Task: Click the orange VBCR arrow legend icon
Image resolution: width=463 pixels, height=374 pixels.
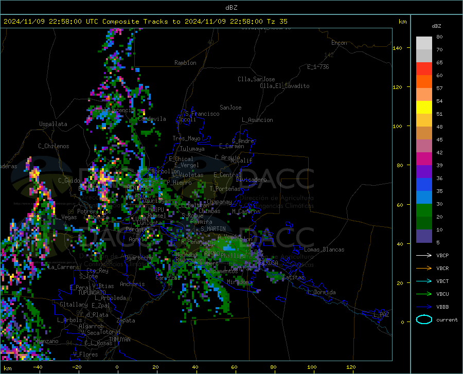Action: point(424,268)
